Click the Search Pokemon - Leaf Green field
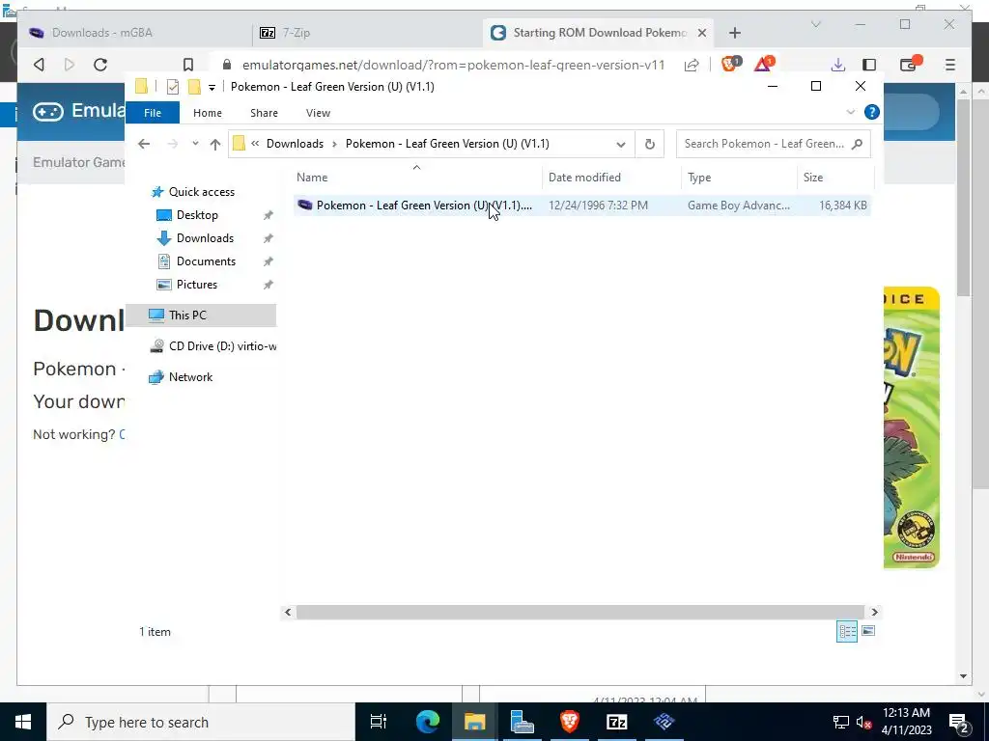The image size is (989, 741). [x=774, y=144]
